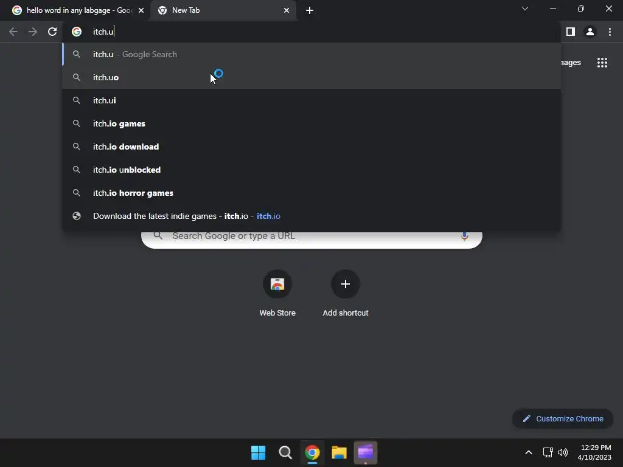623x467 pixels.
Task: Click the Add shortcut button
Action: [x=346, y=294]
